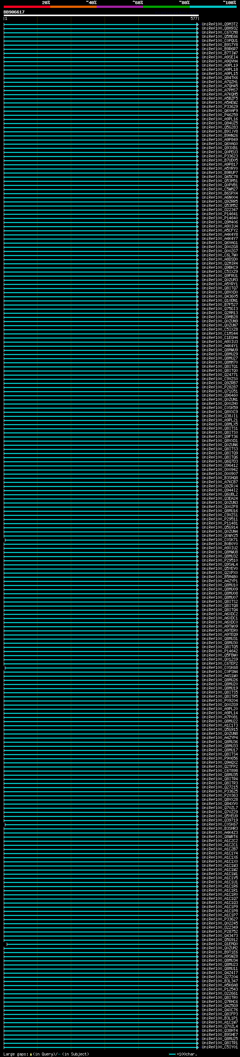The height and width of the screenshot is (1057, 240).
Task: Click the purple ~60% identity legend segment
Action: pyautogui.click(x=120, y=7)
